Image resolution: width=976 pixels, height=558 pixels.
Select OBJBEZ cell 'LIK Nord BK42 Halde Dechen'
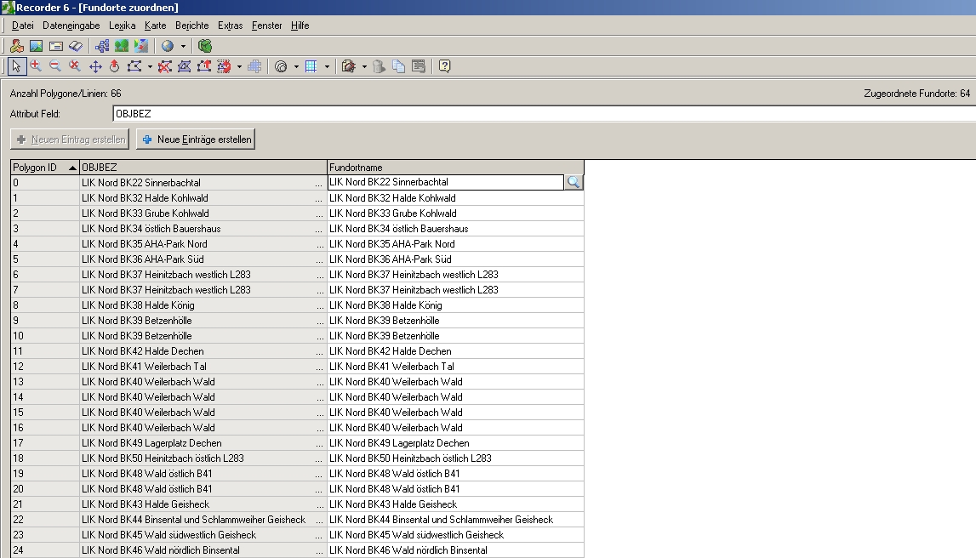tap(203, 351)
